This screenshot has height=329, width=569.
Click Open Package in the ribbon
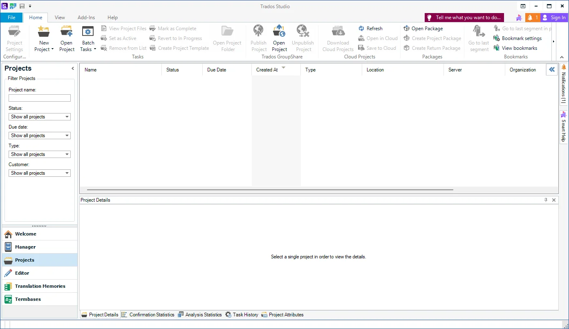click(x=423, y=29)
